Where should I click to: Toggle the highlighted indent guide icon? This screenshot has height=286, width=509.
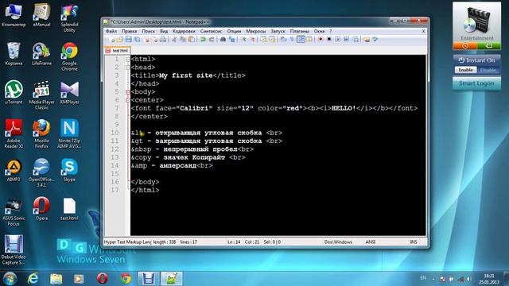[301, 39]
